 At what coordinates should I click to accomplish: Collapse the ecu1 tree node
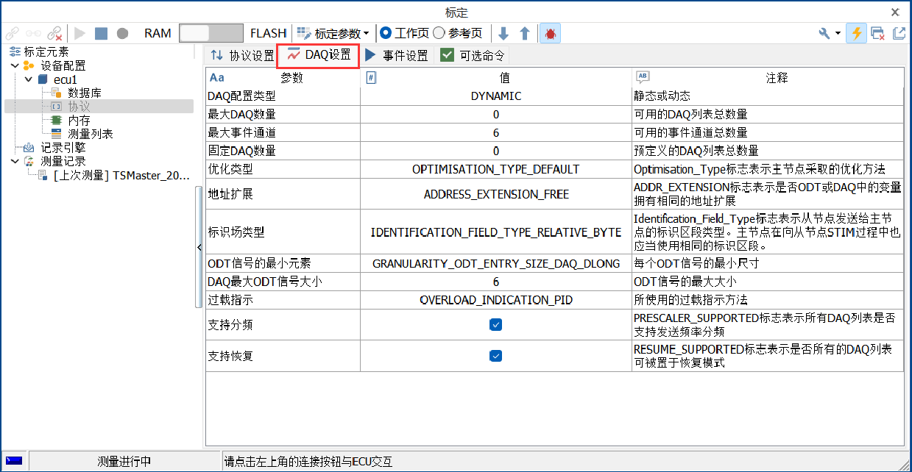coord(29,79)
